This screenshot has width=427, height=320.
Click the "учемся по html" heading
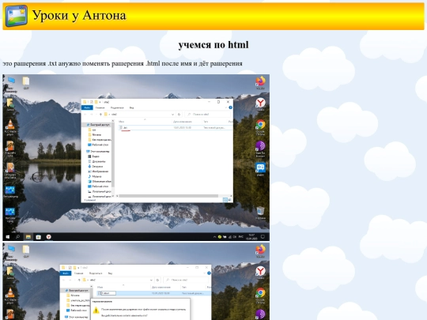click(213, 44)
